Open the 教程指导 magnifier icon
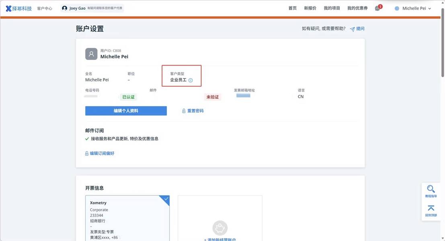The height and width of the screenshot is (241, 445). (431, 189)
